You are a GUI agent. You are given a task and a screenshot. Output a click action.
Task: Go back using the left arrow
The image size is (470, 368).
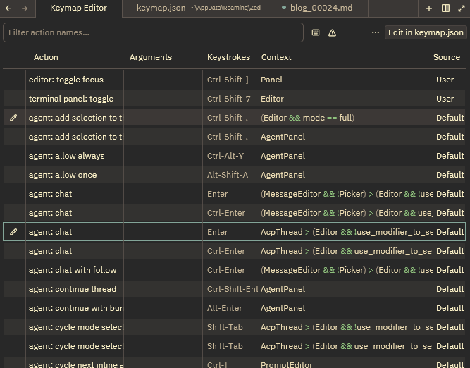coord(10,8)
